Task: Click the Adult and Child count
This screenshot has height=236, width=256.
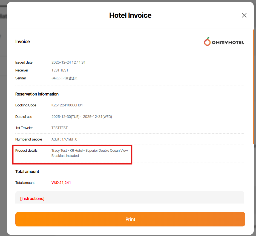Action: 64,139
